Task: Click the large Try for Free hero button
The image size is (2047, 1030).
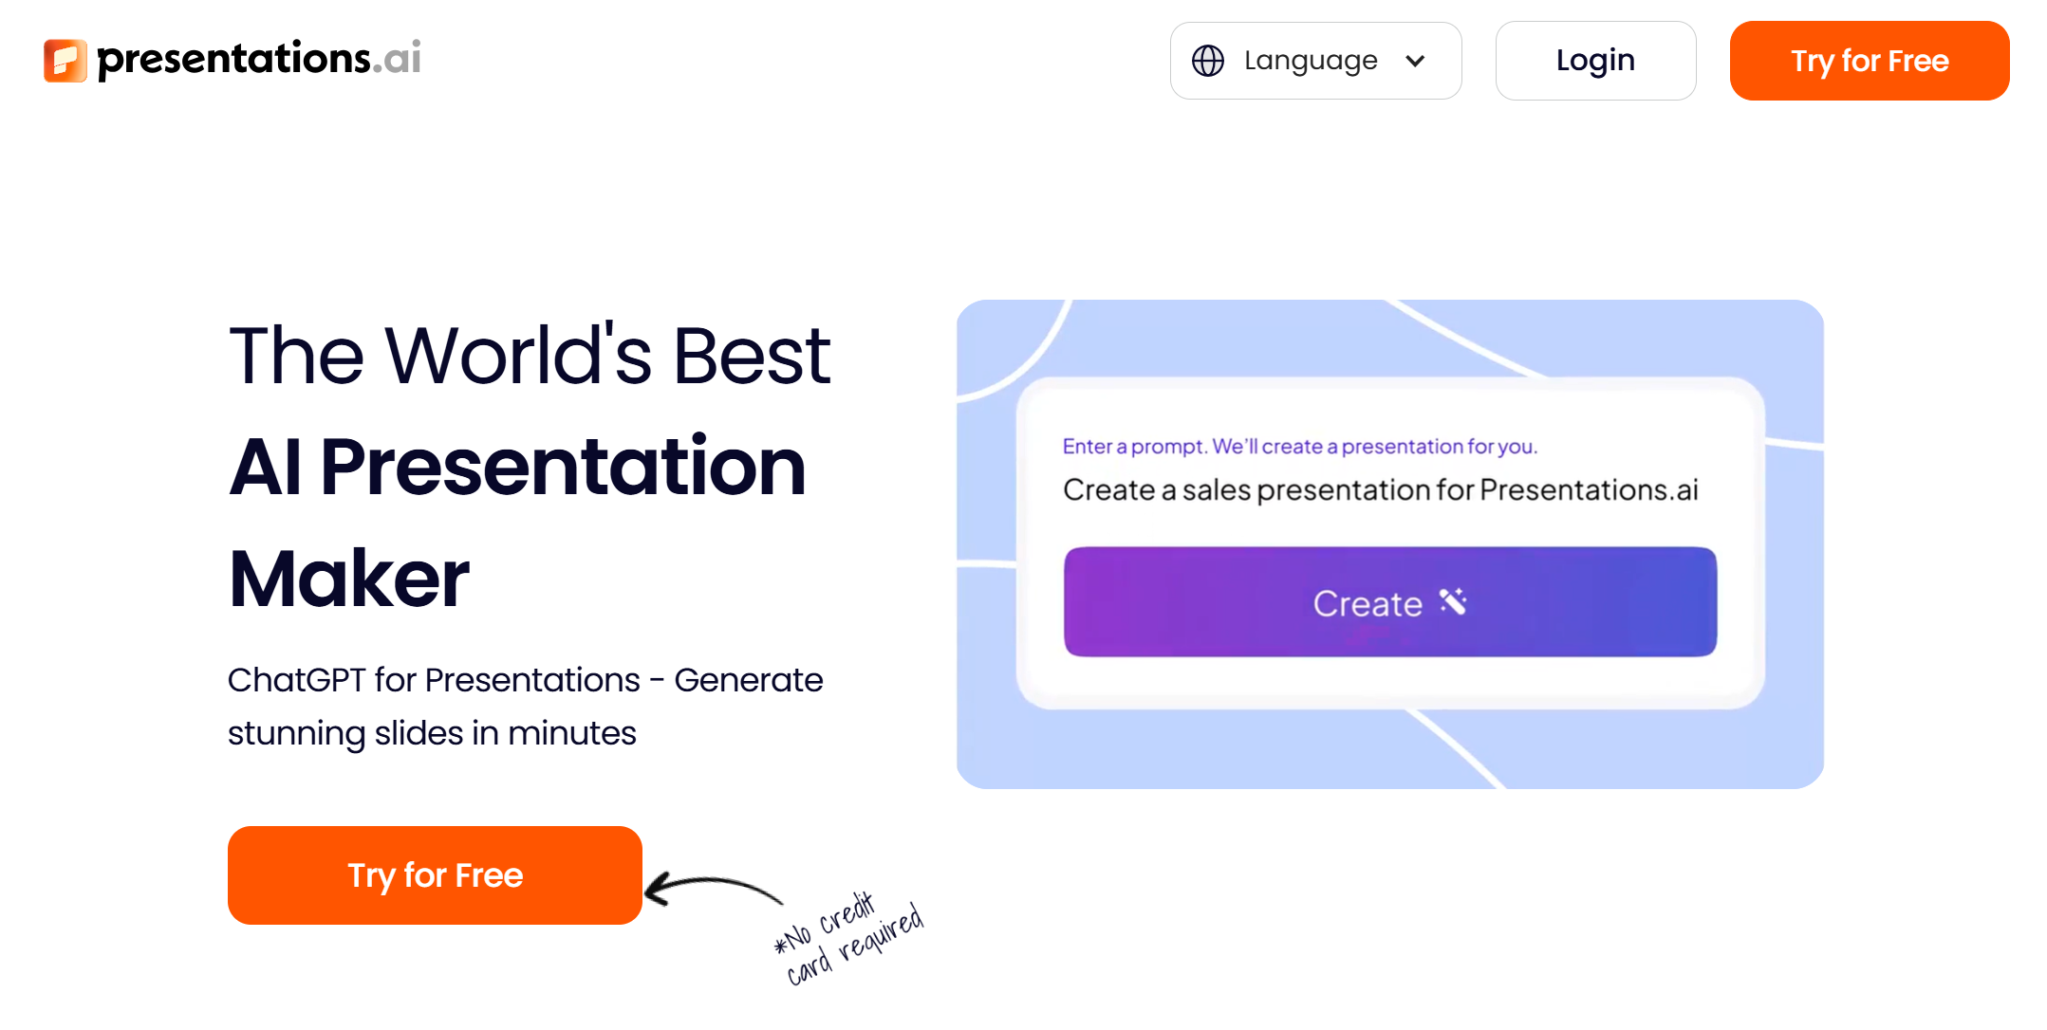Action: [x=435, y=874]
